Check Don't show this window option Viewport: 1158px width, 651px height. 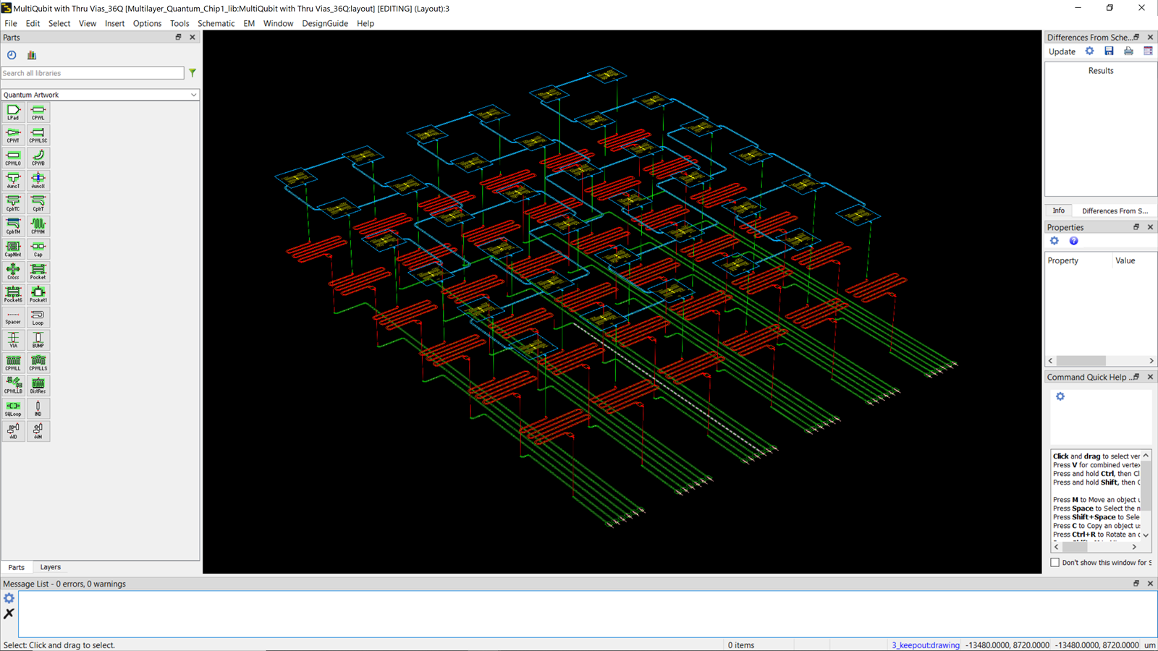coord(1055,562)
